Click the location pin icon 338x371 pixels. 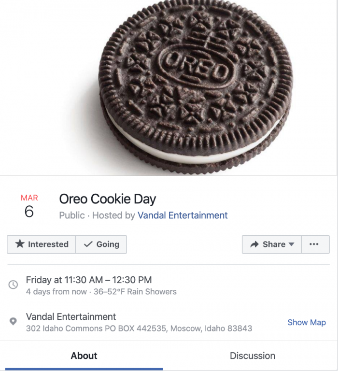14,322
